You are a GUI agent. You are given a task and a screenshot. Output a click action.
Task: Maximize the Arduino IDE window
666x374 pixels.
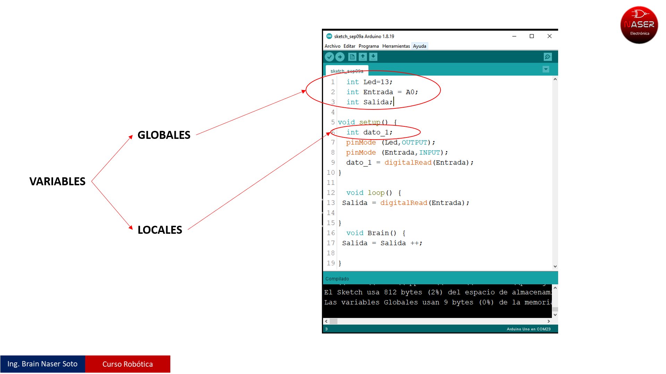click(531, 36)
